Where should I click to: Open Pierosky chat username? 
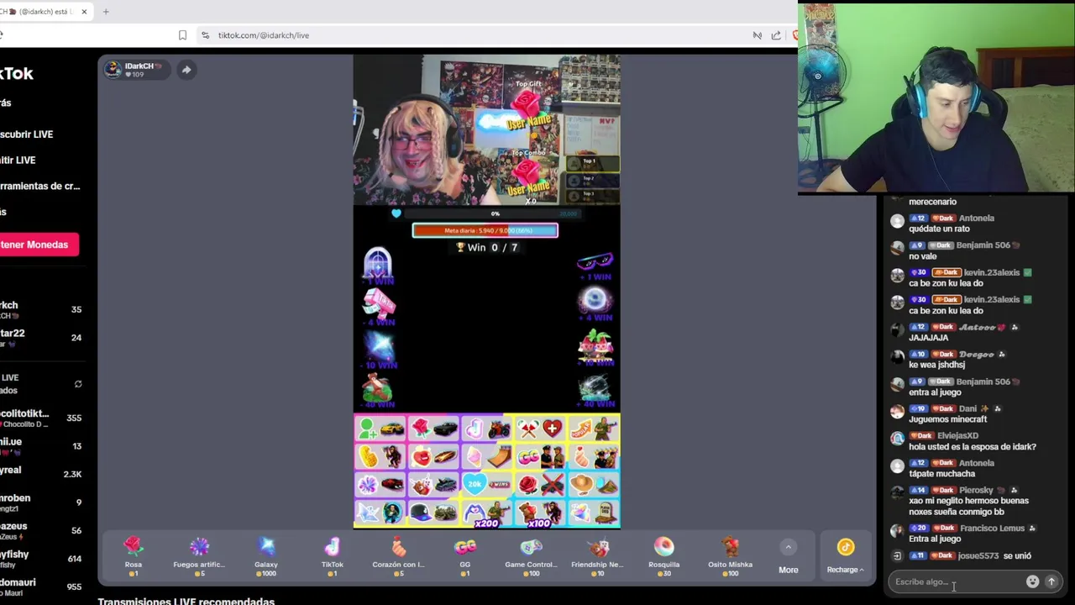tap(976, 490)
